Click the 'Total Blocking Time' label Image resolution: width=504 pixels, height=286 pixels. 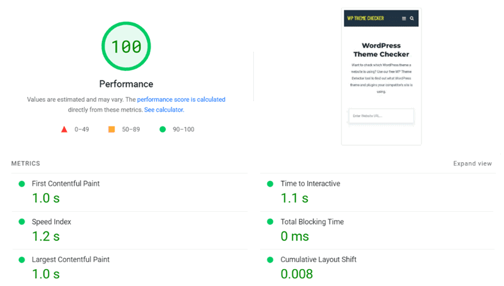312,221
